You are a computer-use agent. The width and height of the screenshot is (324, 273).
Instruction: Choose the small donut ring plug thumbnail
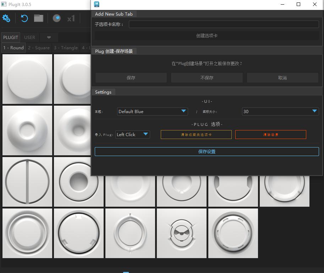coord(27,130)
